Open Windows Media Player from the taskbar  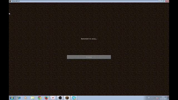(x=25, y=98)
